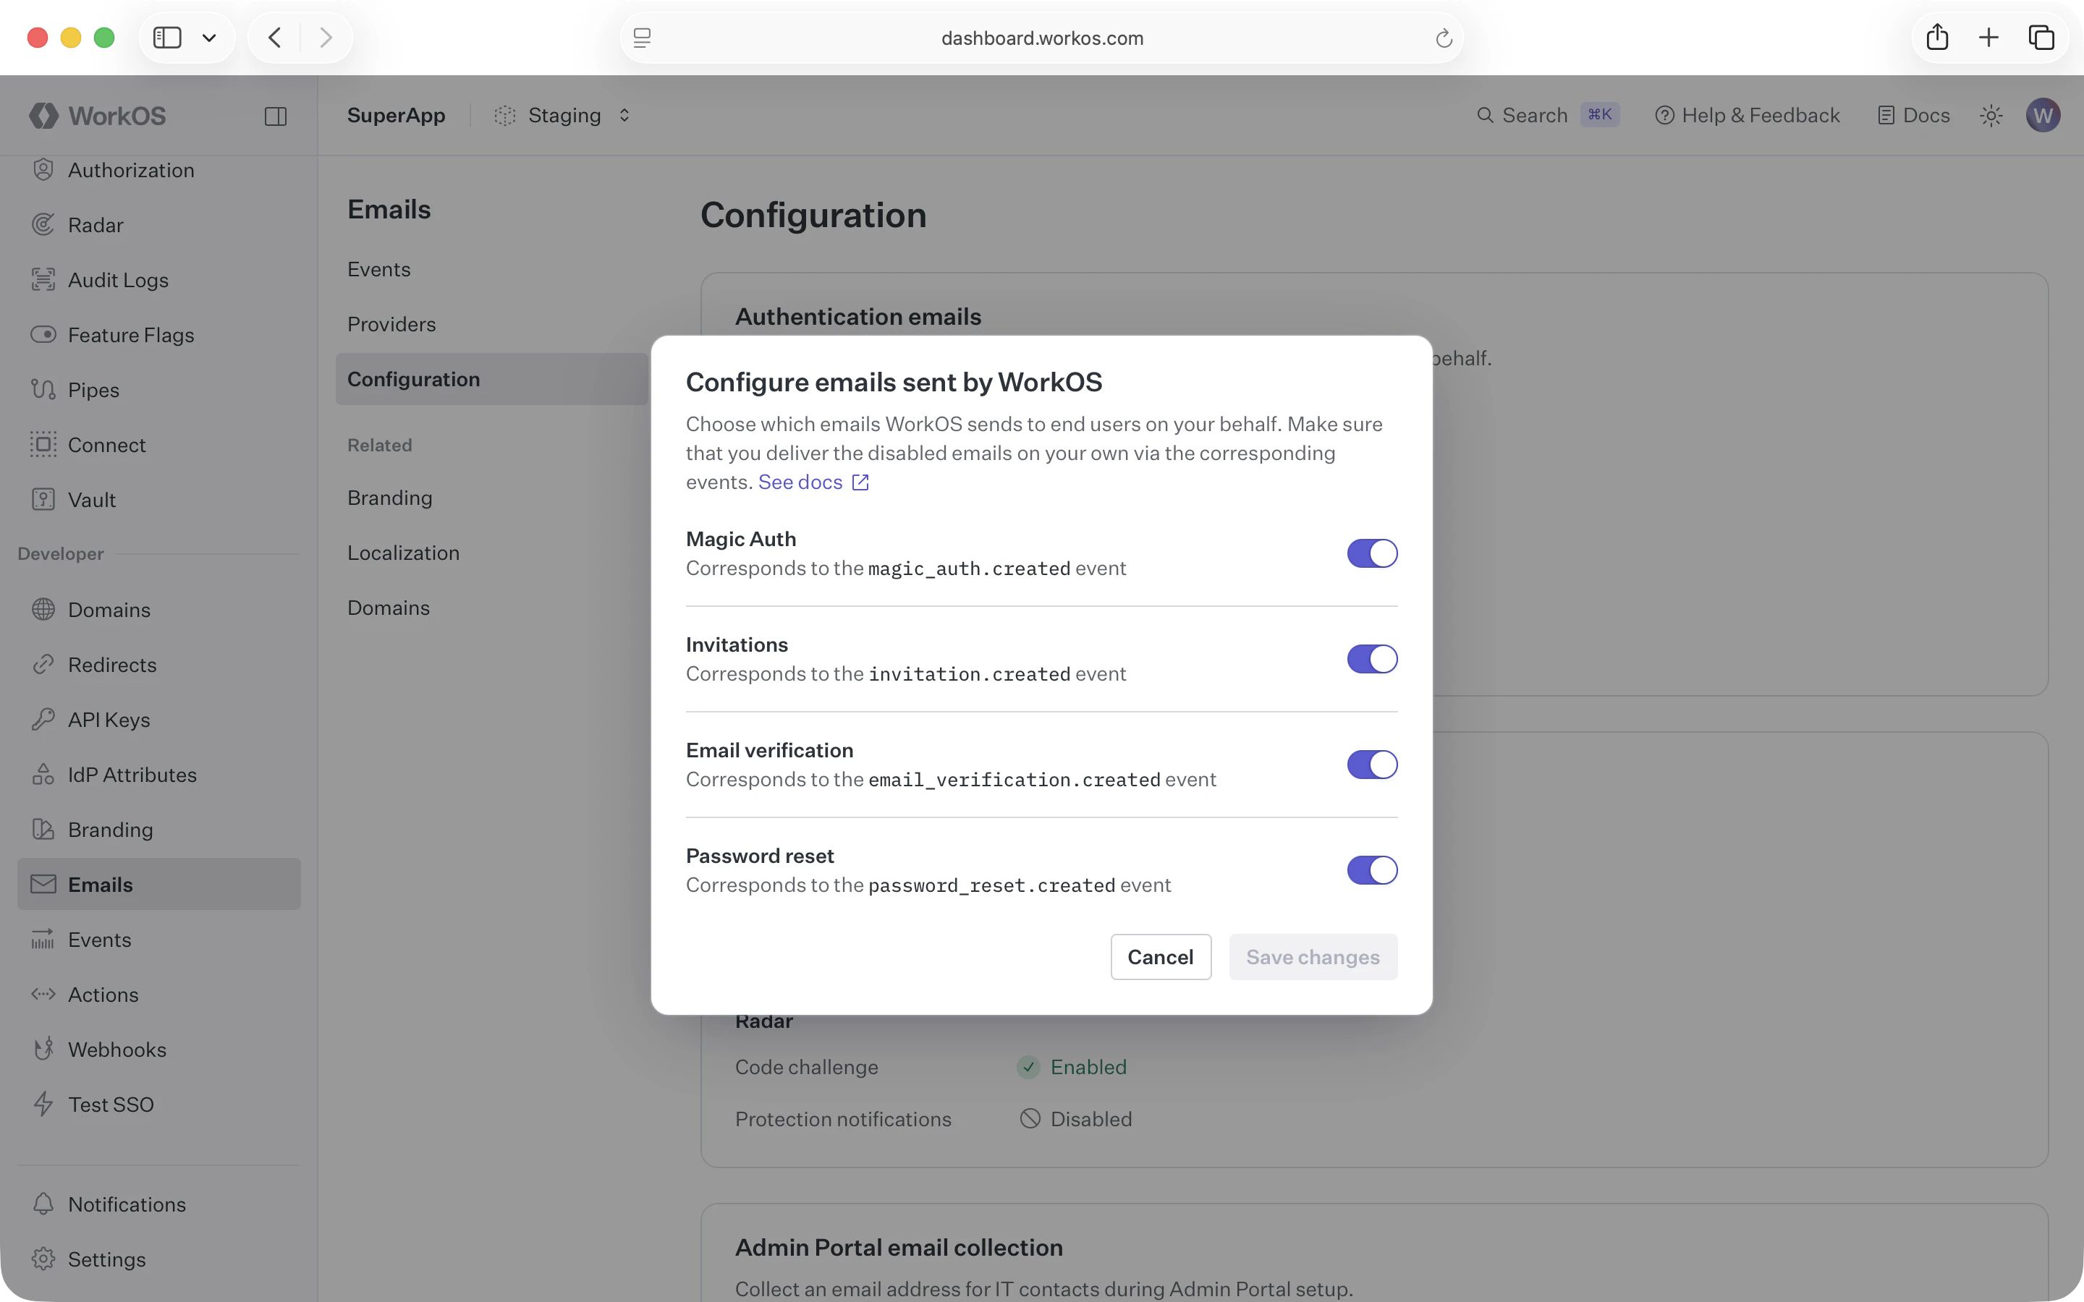This screenshot has height=1302, width=2084.
Task: Open the Test SSO lightning icon
Action: pyautogui.click(x=43, y=1104)
